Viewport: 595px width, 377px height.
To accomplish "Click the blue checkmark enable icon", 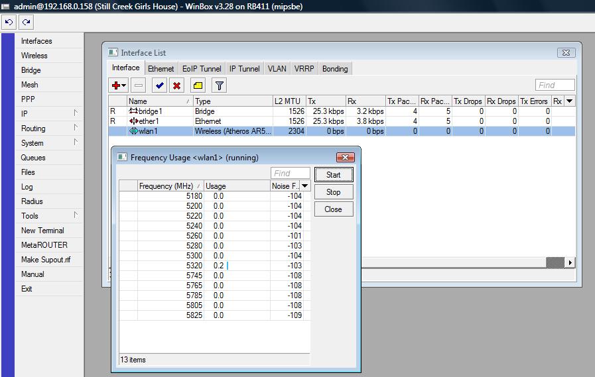I will [159, 85].
